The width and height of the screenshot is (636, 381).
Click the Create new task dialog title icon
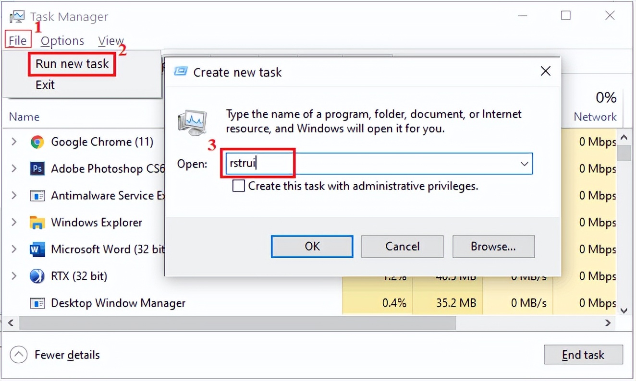click(181, 72)
